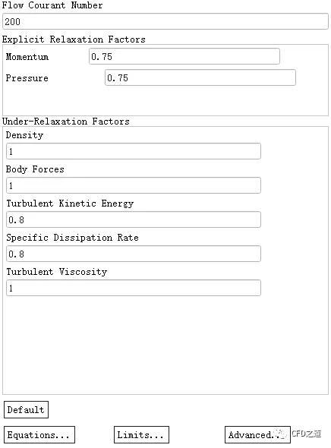Viewport: 331px width, 448px height.
Task: Click the Explicit Relaxation Factors heading
Action: tap(74, 39)
